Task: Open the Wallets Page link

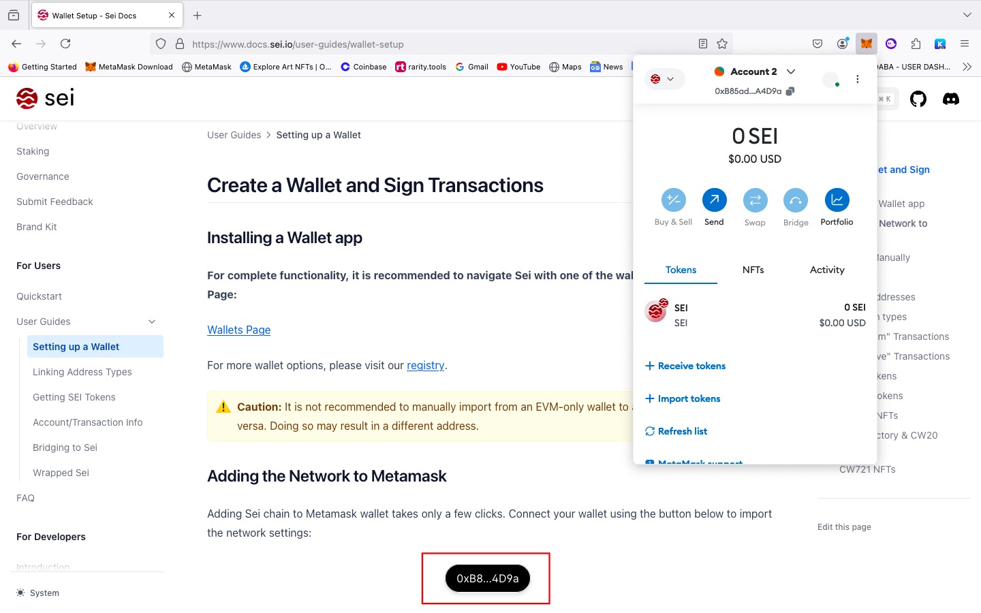Action: click(x=238, y=330)
